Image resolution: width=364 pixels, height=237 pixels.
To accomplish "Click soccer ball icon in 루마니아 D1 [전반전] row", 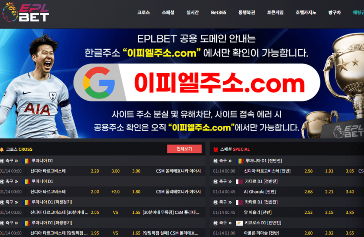I will tap(215, 161).
